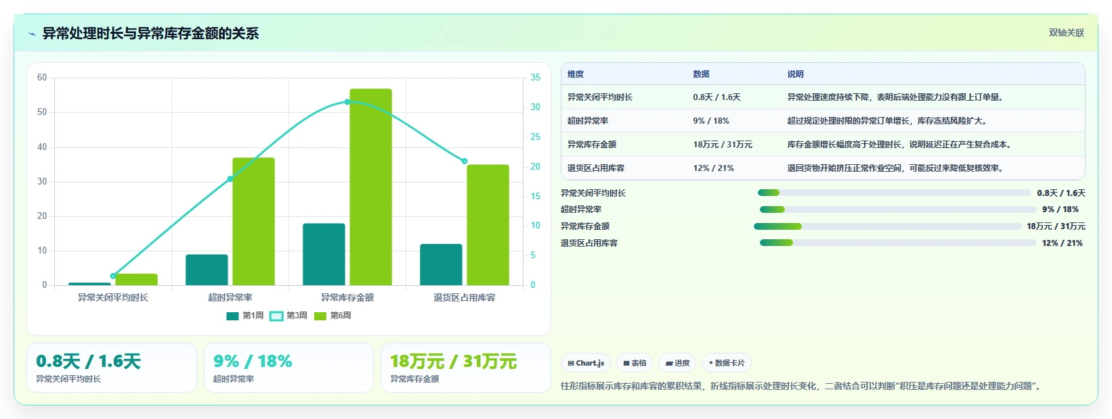Click the 说明 column header
This screenshot has width=1112, height=419.
(x=795, y=74)
